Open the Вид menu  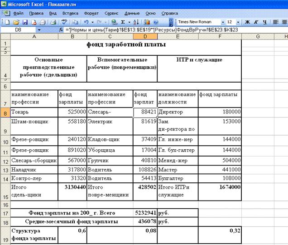53,13
